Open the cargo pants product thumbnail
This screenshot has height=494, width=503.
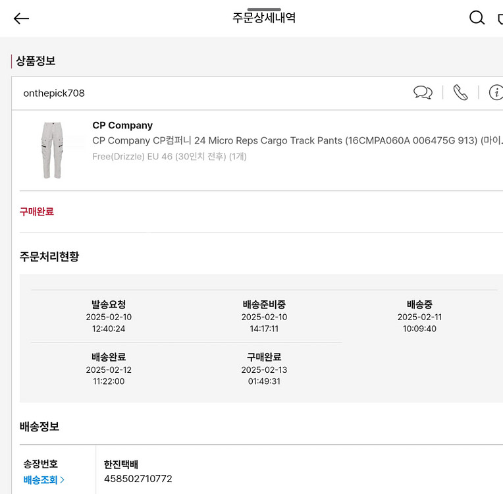pyautogui.click(x=52, y=150)
